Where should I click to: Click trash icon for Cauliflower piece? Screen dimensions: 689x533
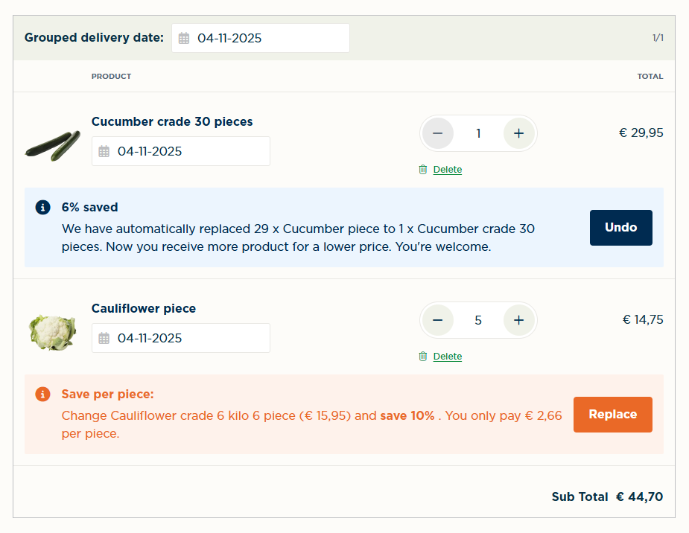click(x=423, y=357)
